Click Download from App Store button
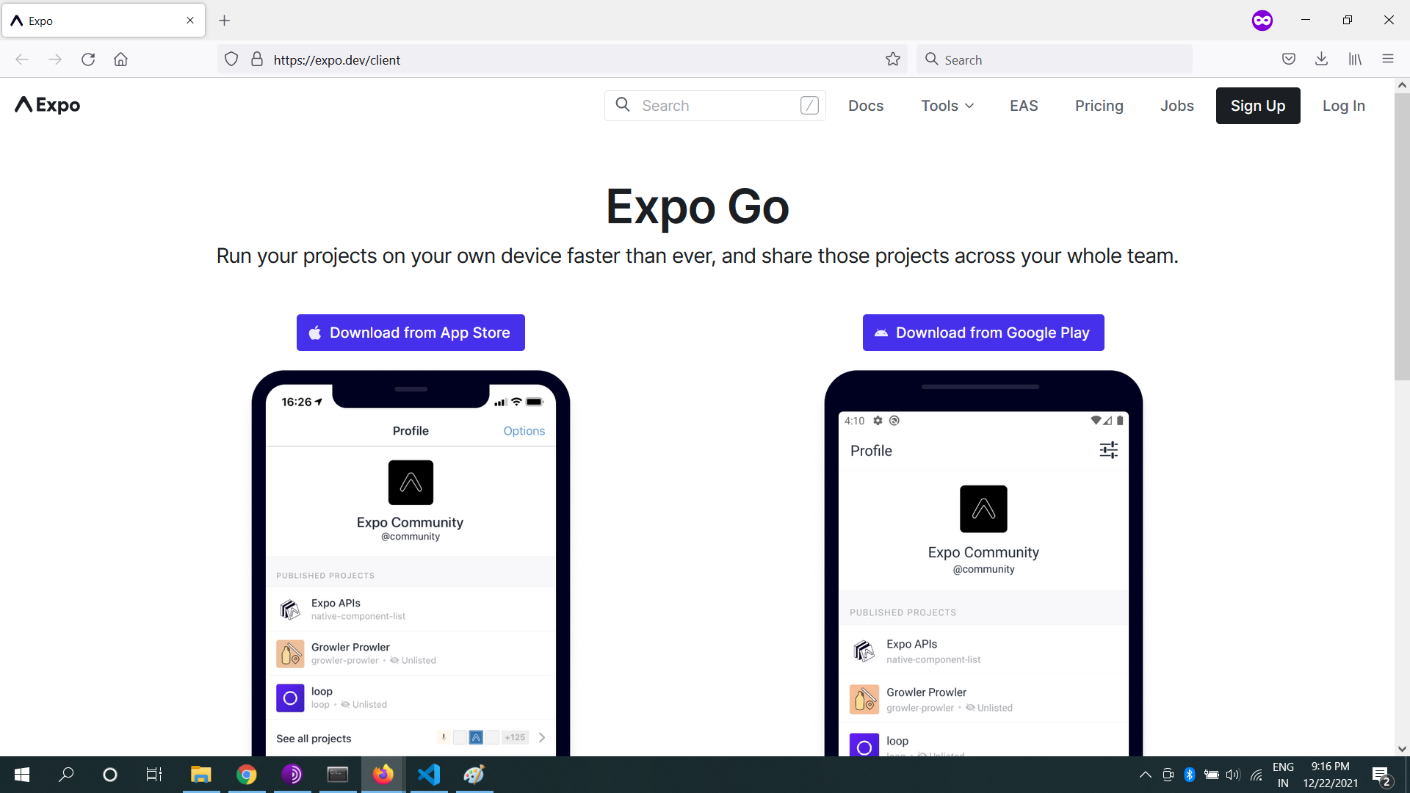This screenshot has width=1410, height=793. point(411,333)
